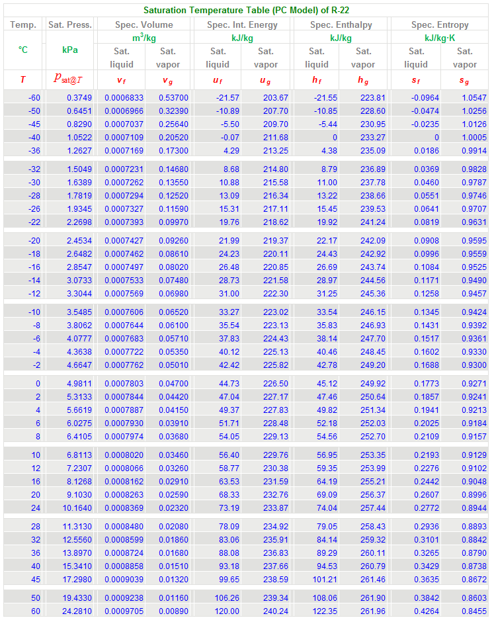Select vf value 0.0007844
Screen dimensions: 492x620
[124, 397]
